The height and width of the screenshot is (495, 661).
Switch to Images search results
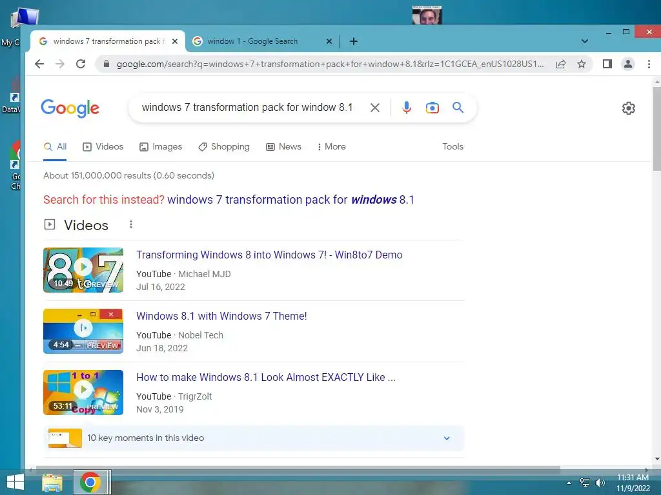[x=161, y=147]
